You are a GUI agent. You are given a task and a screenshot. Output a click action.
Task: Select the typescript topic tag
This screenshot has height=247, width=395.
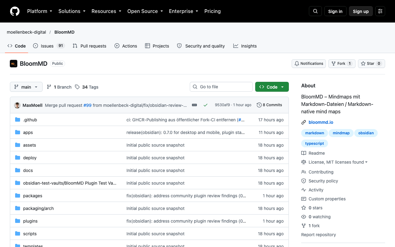coord(314,144)
